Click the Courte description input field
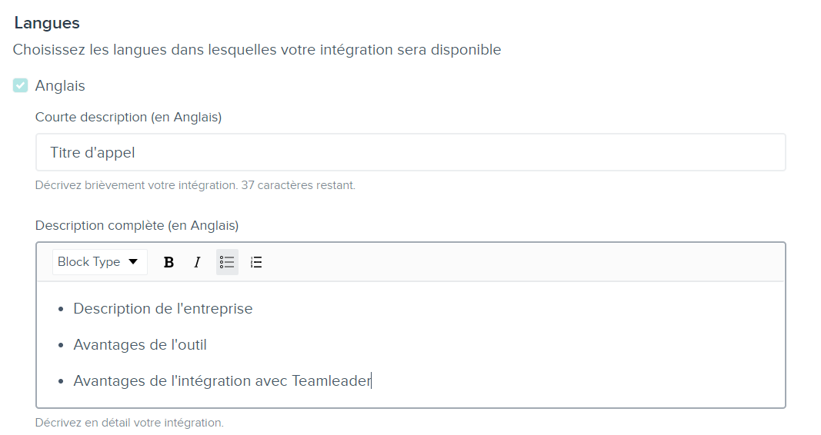Viewport: 821px width, 435px height. [411, 152]
